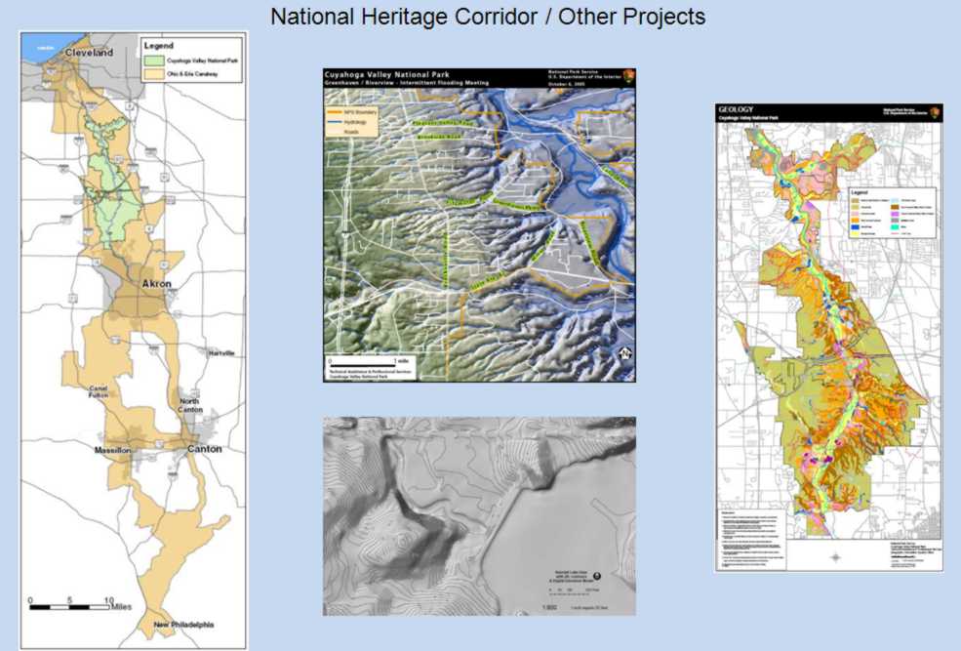This screenshot has width=961, height=651.
Task: Click the "Hydrology" legend entry on the flooding map
Action: click(347, 123)
